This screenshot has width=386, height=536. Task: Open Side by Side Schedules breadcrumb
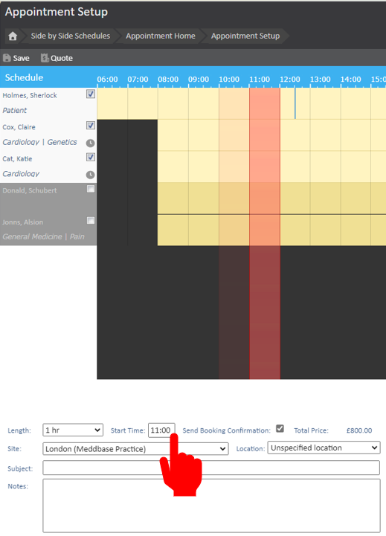click(71, 36)
